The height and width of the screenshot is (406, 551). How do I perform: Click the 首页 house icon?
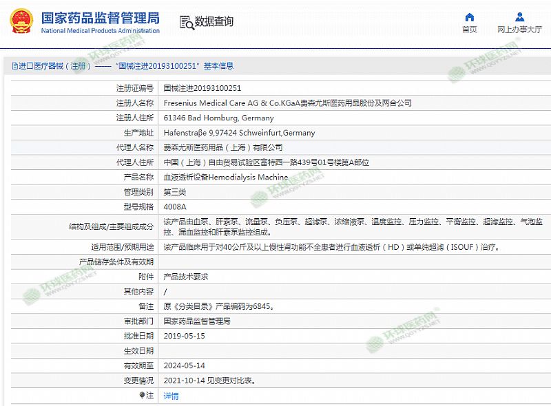coord(469,17)
